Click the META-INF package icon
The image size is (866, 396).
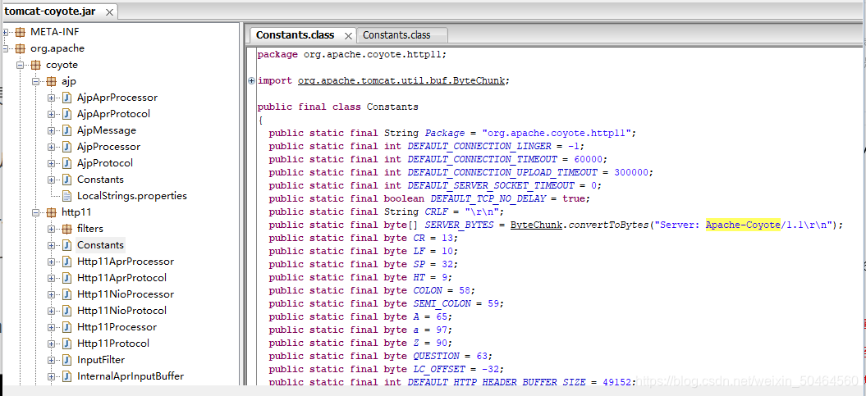[20, 32]
